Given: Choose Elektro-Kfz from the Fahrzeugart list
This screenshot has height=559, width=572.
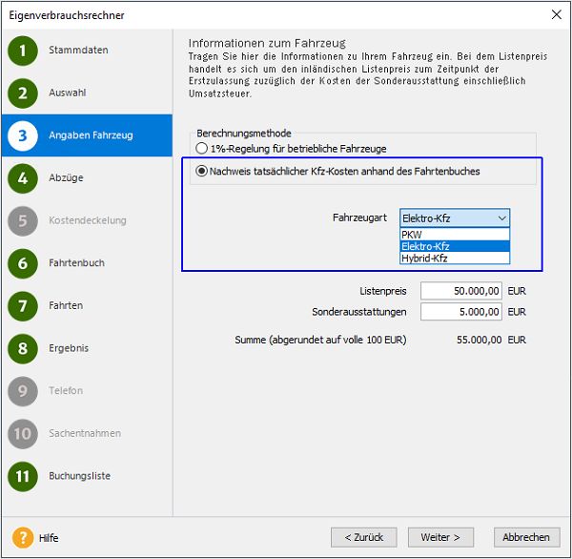Looking at the screenshot, I should pyautogui.click(x=455, y=246).
